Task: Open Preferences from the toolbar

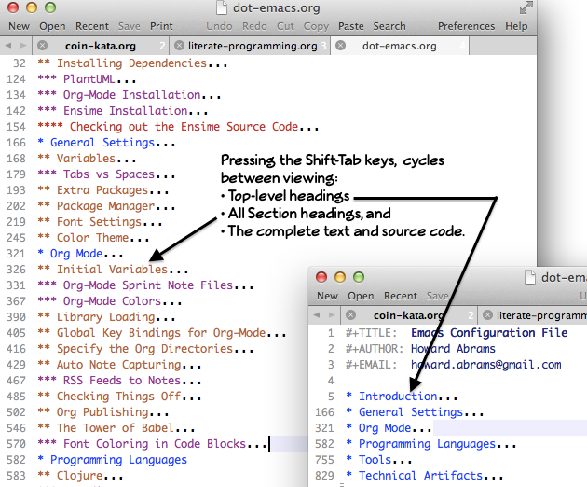Action: 467,26
